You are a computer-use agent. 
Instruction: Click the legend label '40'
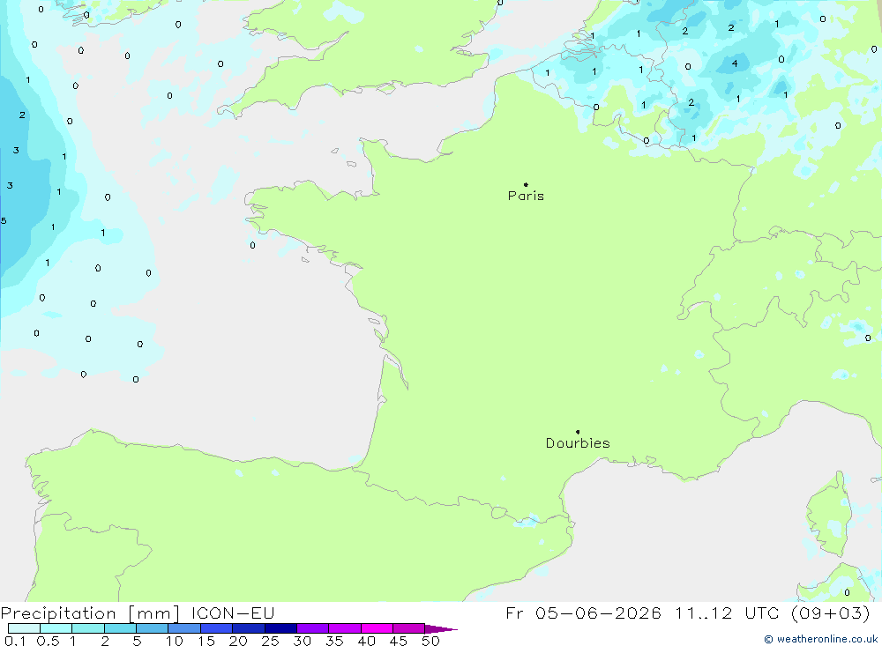tap(367, 641)
